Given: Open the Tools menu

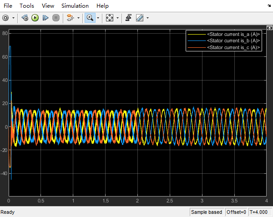Looking at the screenshot, I should (x=27, y=6).
